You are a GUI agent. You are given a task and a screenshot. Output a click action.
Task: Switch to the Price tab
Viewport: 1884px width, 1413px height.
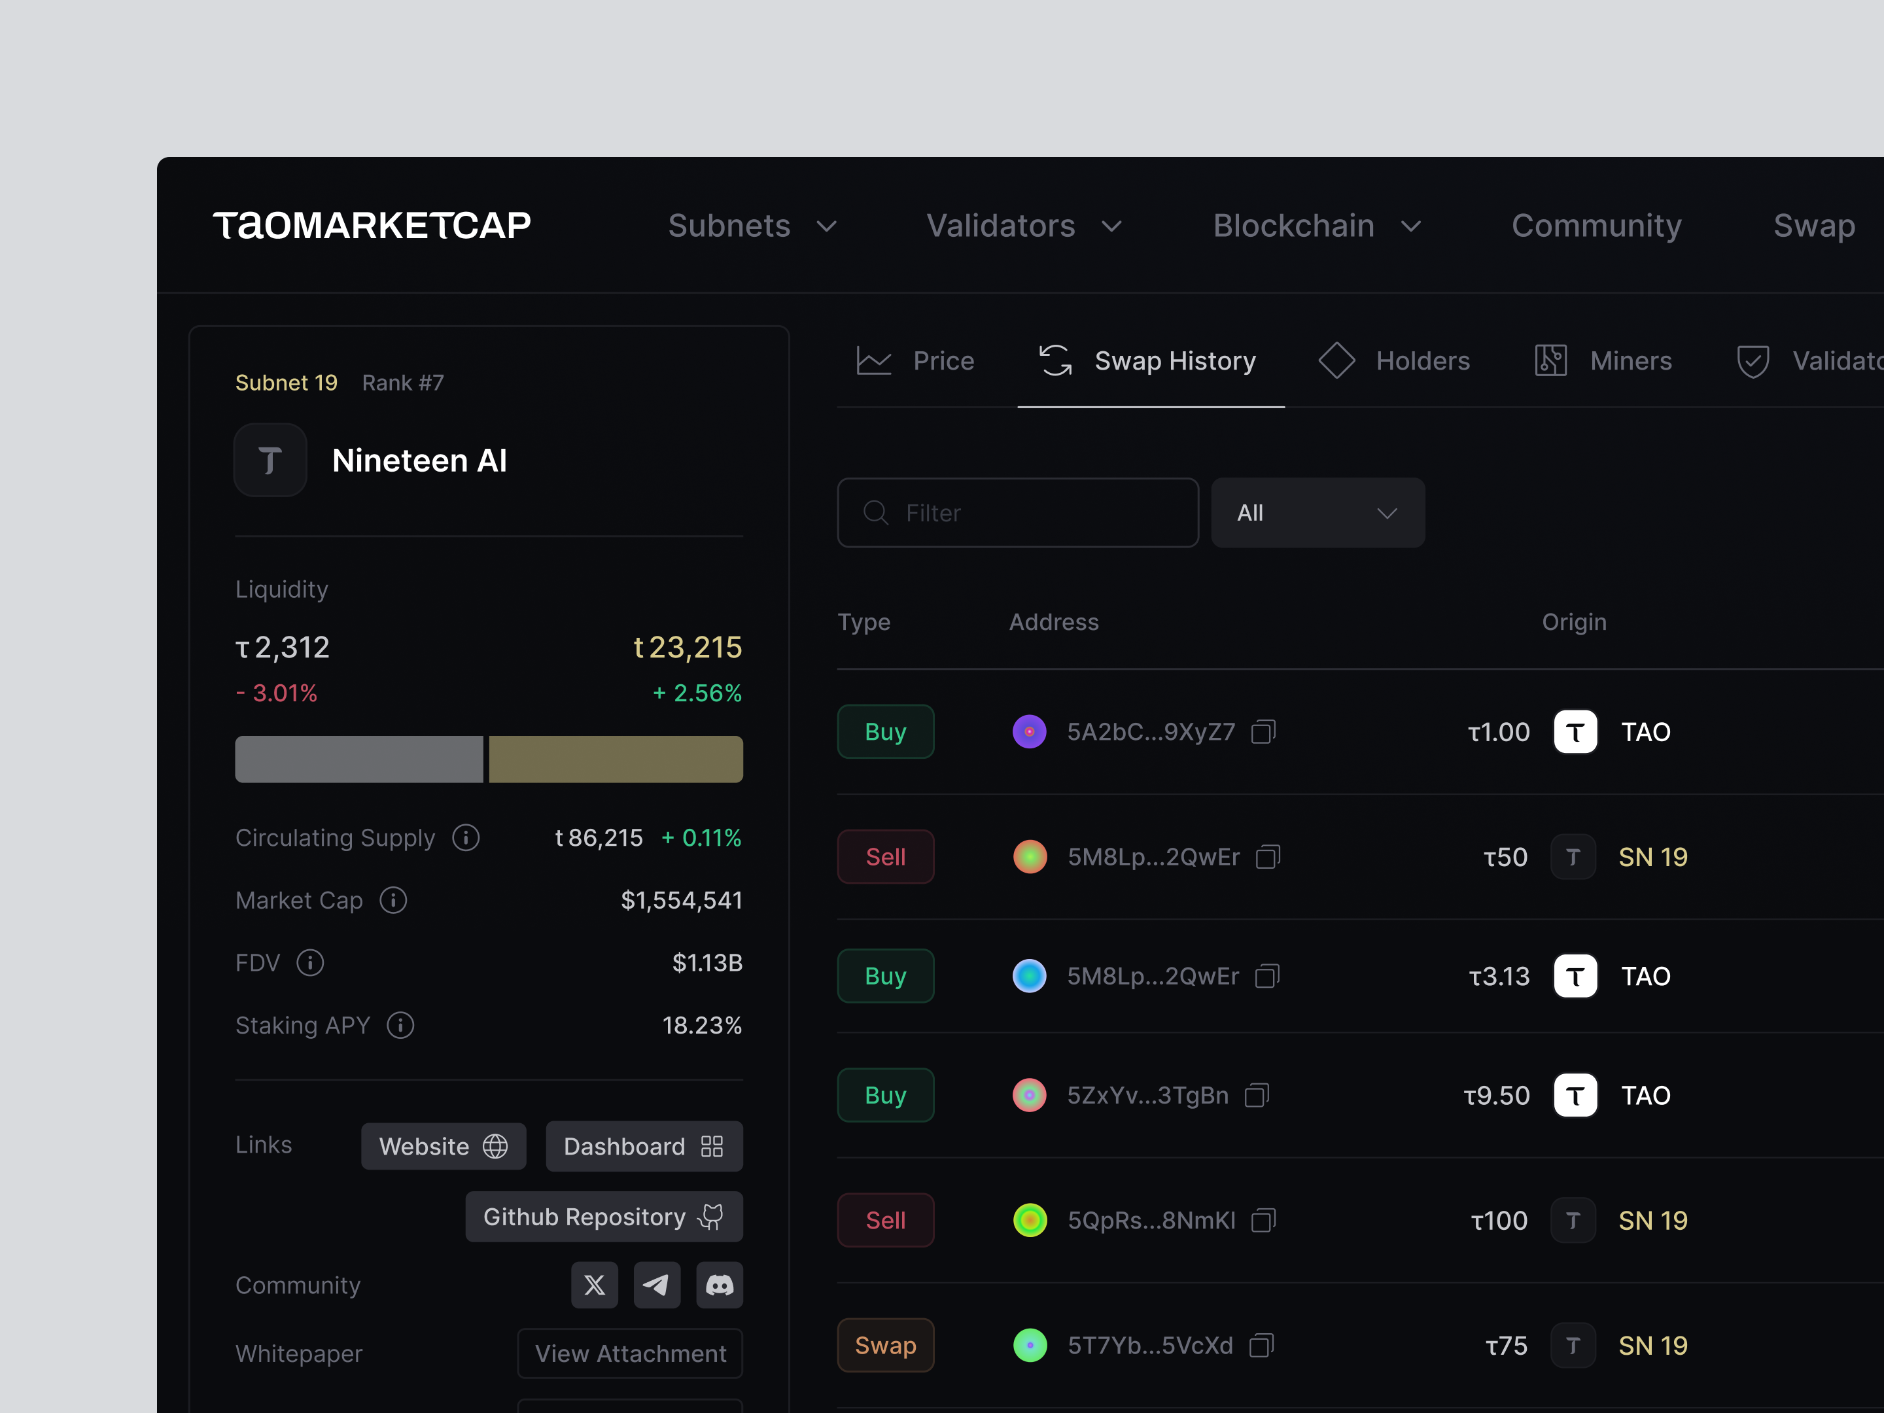(x=916, y=361)
